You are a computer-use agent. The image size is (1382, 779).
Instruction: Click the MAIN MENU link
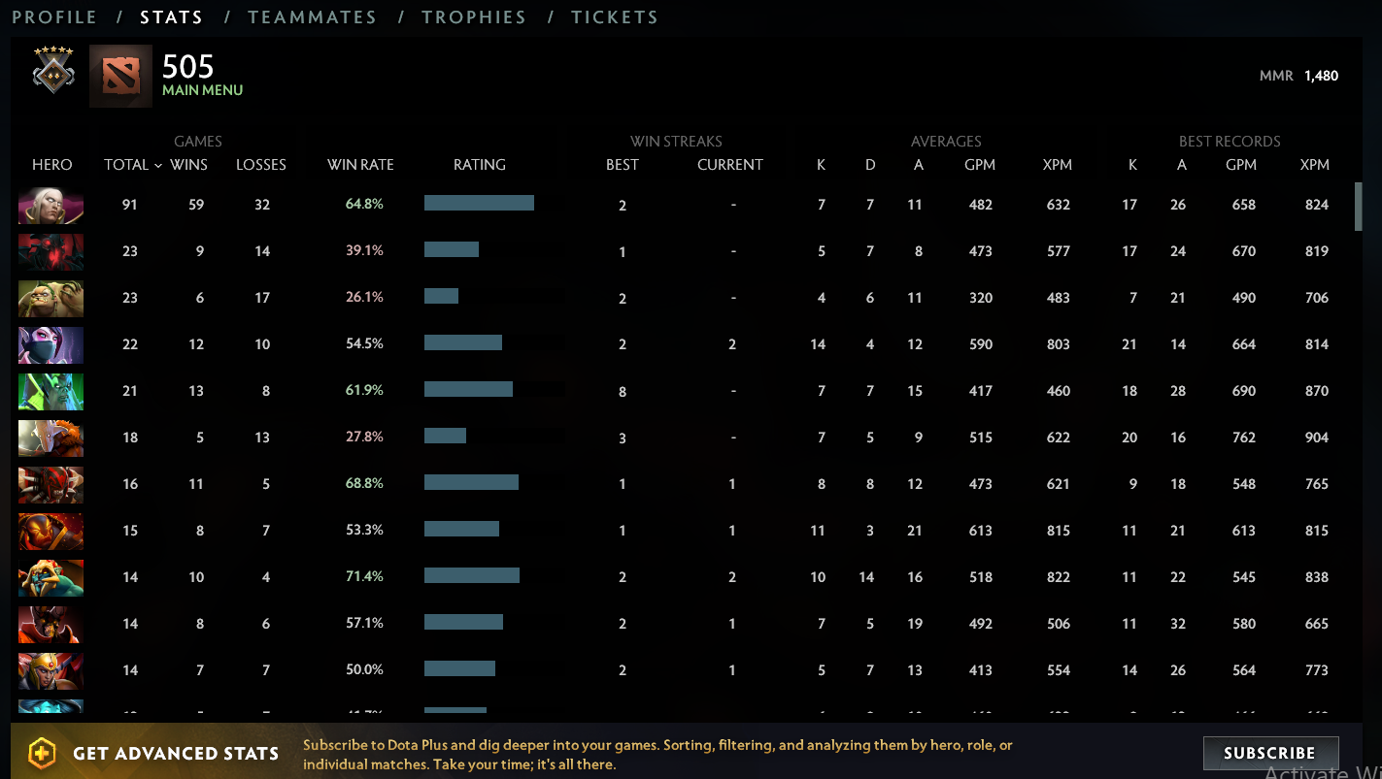[202, 90]
